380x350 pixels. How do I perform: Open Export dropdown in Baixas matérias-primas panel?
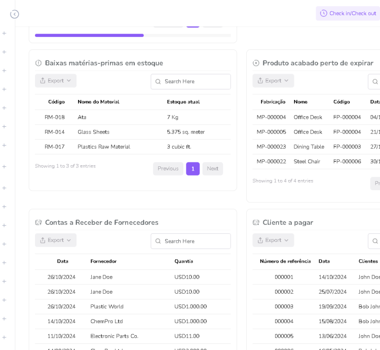click(x=56, y=81)
